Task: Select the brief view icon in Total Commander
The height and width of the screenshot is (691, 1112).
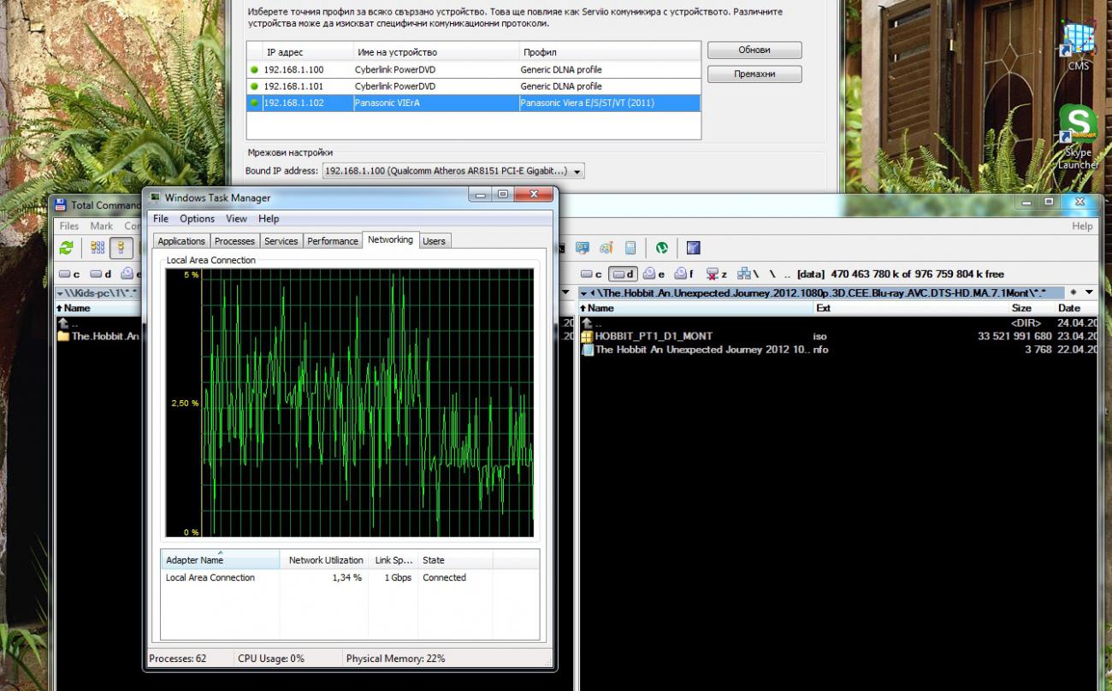Action: [x=98, y=248]
